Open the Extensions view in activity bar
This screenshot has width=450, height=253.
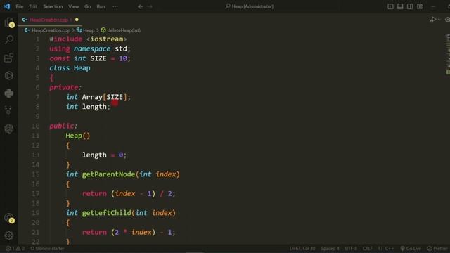(x=9, y=58)
